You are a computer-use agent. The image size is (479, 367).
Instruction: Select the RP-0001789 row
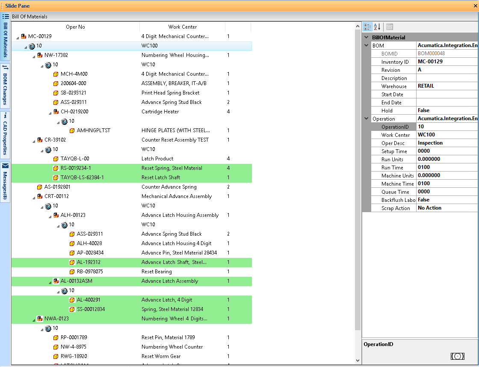pyautogui.click(x=132, y=337)
